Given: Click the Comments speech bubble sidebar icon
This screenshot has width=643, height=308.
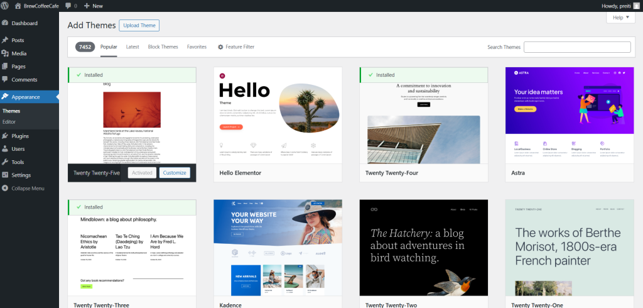Looking at the screenshot, I should tap(5, 79).
